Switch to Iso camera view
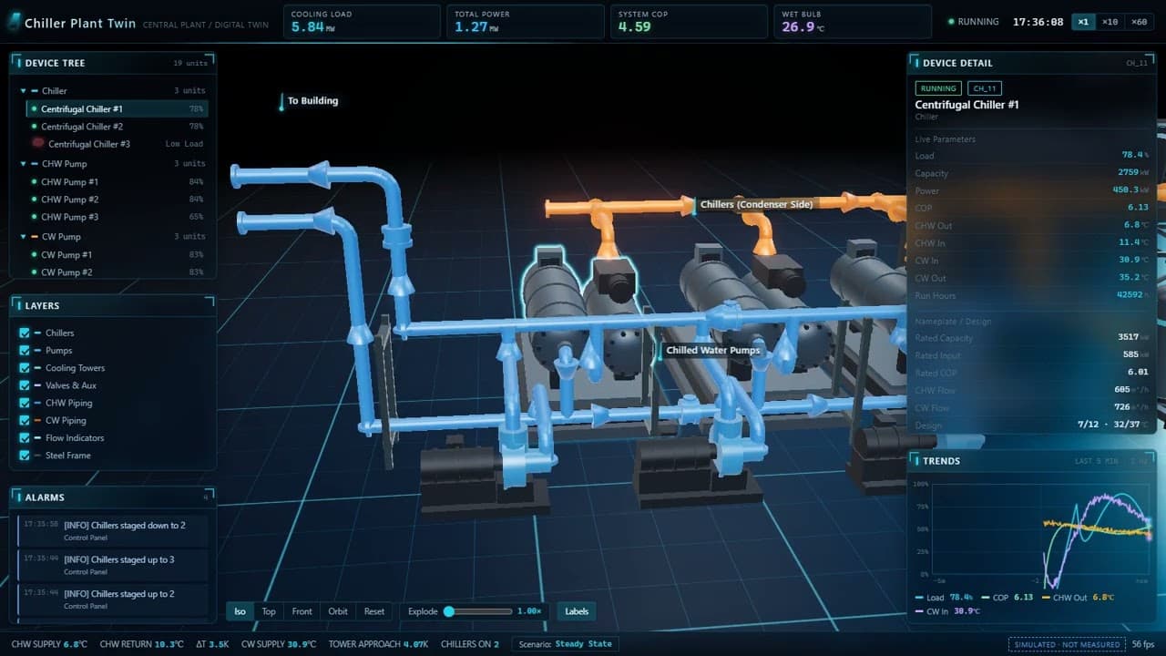The height and width of the screenshot is (656, 1166). tap(240, 611)
